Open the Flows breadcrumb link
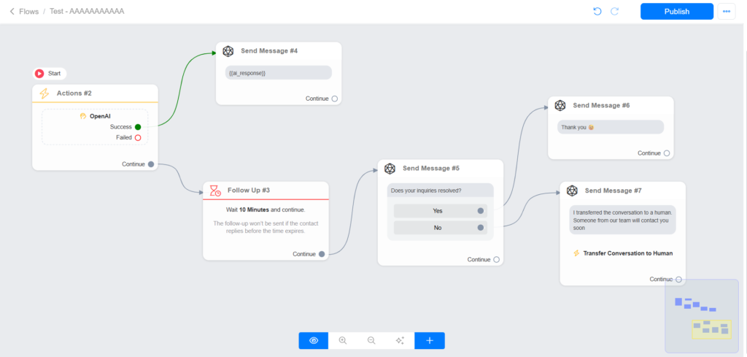This screenshot has width=747, height=357. coord(29,12)
